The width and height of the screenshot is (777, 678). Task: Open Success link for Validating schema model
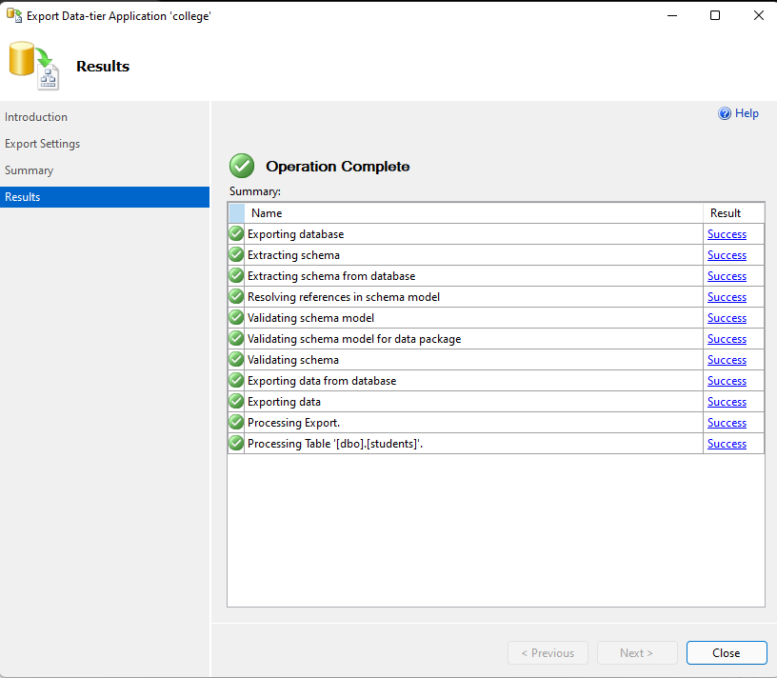pyautogui.click(x=727, y=318)
